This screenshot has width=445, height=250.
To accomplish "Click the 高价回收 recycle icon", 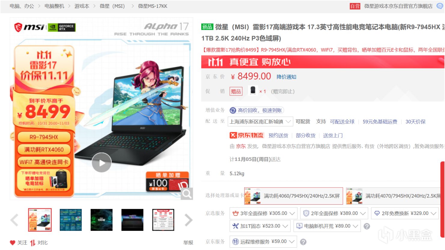I will pos(233,110).
